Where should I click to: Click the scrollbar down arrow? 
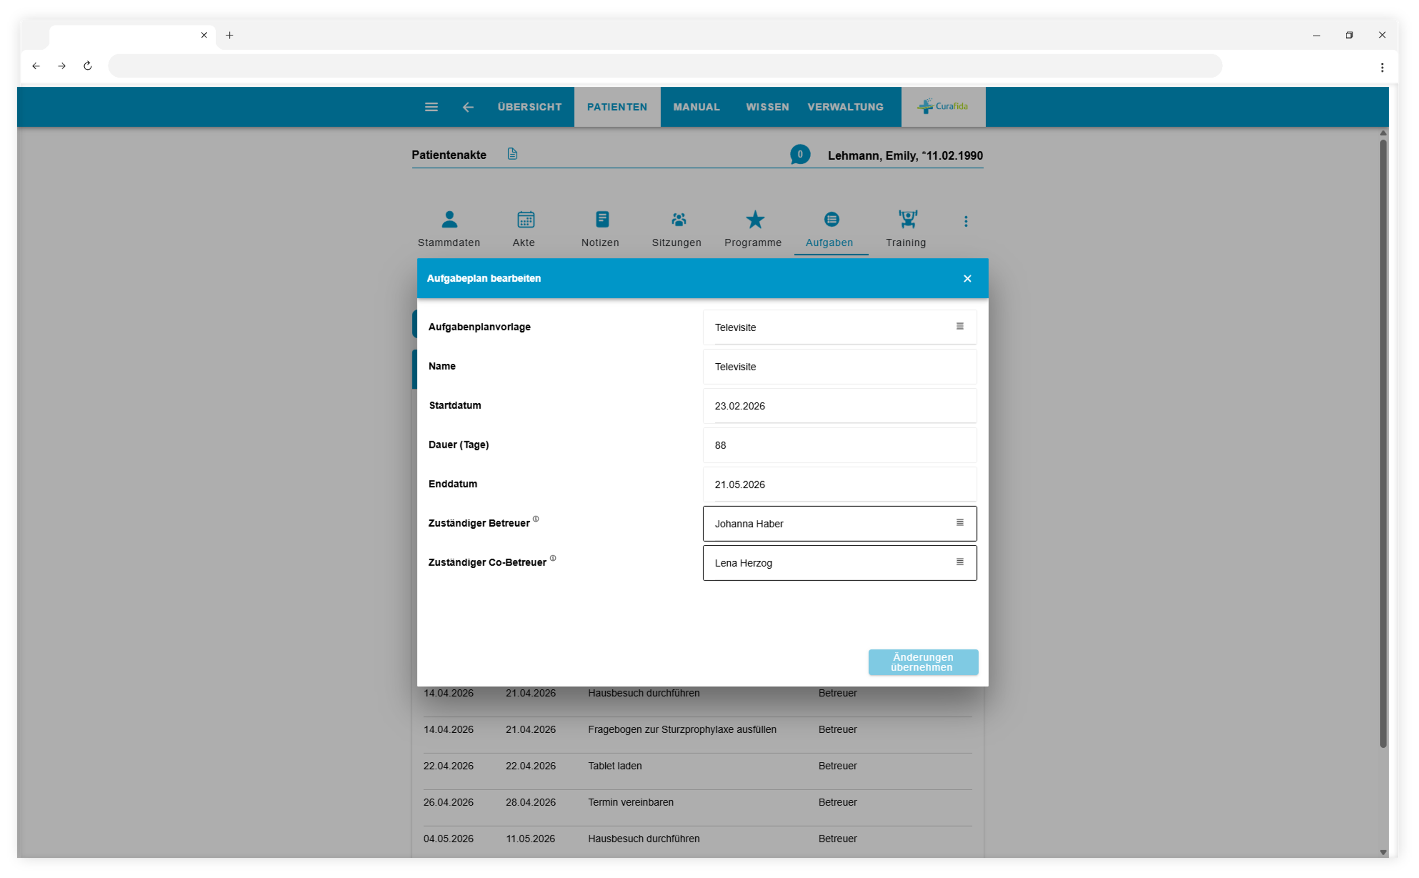pyautogui.click(x=1383, y=852)
